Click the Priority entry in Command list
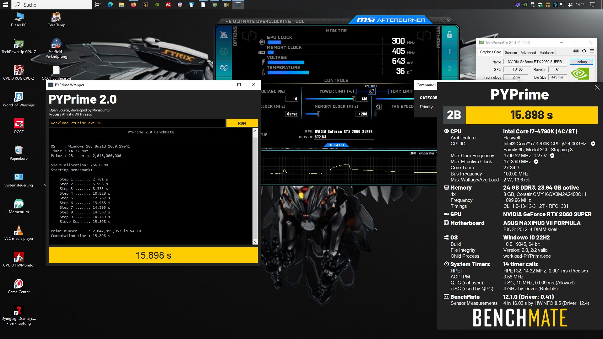Screen dimensions: 603x339 pyautogui.click(x=426, y=107)
